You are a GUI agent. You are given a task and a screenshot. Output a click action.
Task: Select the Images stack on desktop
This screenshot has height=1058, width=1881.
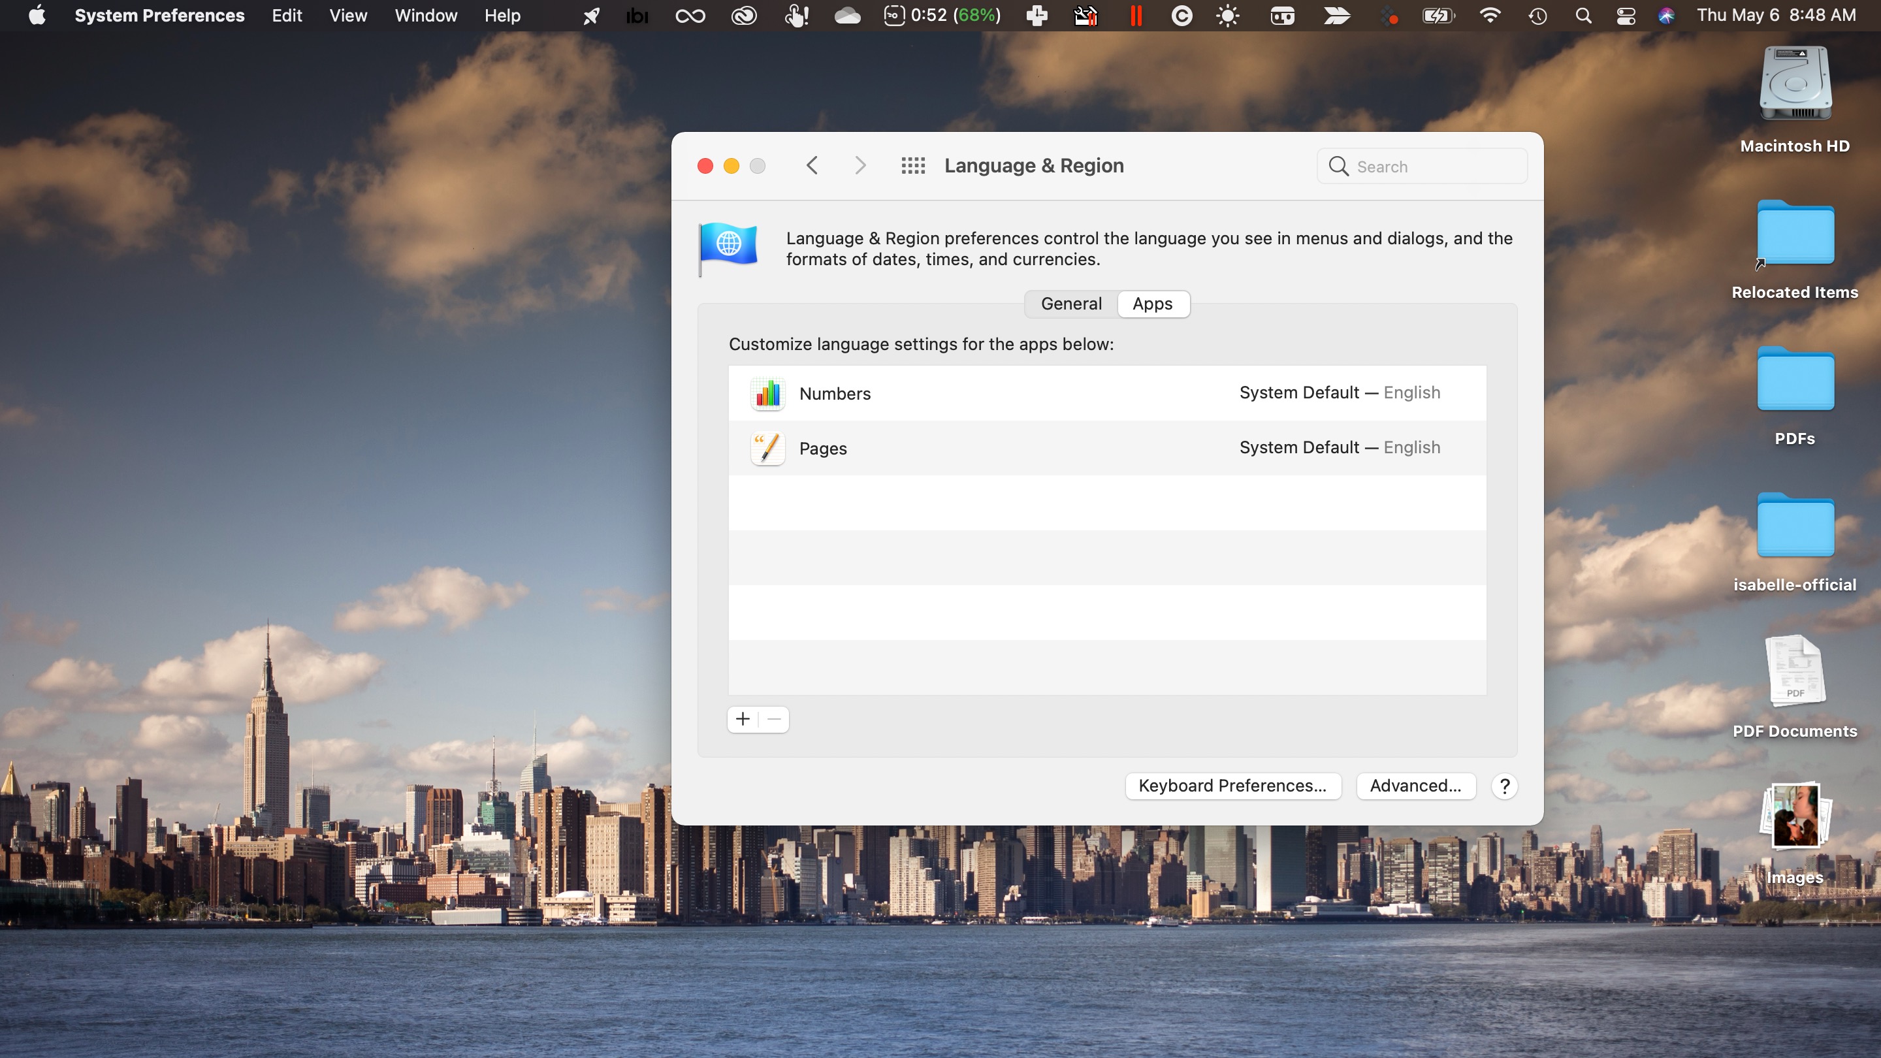point(1795,834)
